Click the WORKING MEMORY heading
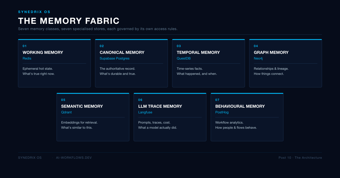The image size is (340, 178). [x=43, y=52]
